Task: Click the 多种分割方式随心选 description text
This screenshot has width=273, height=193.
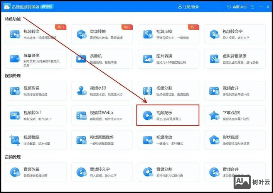Action: click(x=170, y=176)
